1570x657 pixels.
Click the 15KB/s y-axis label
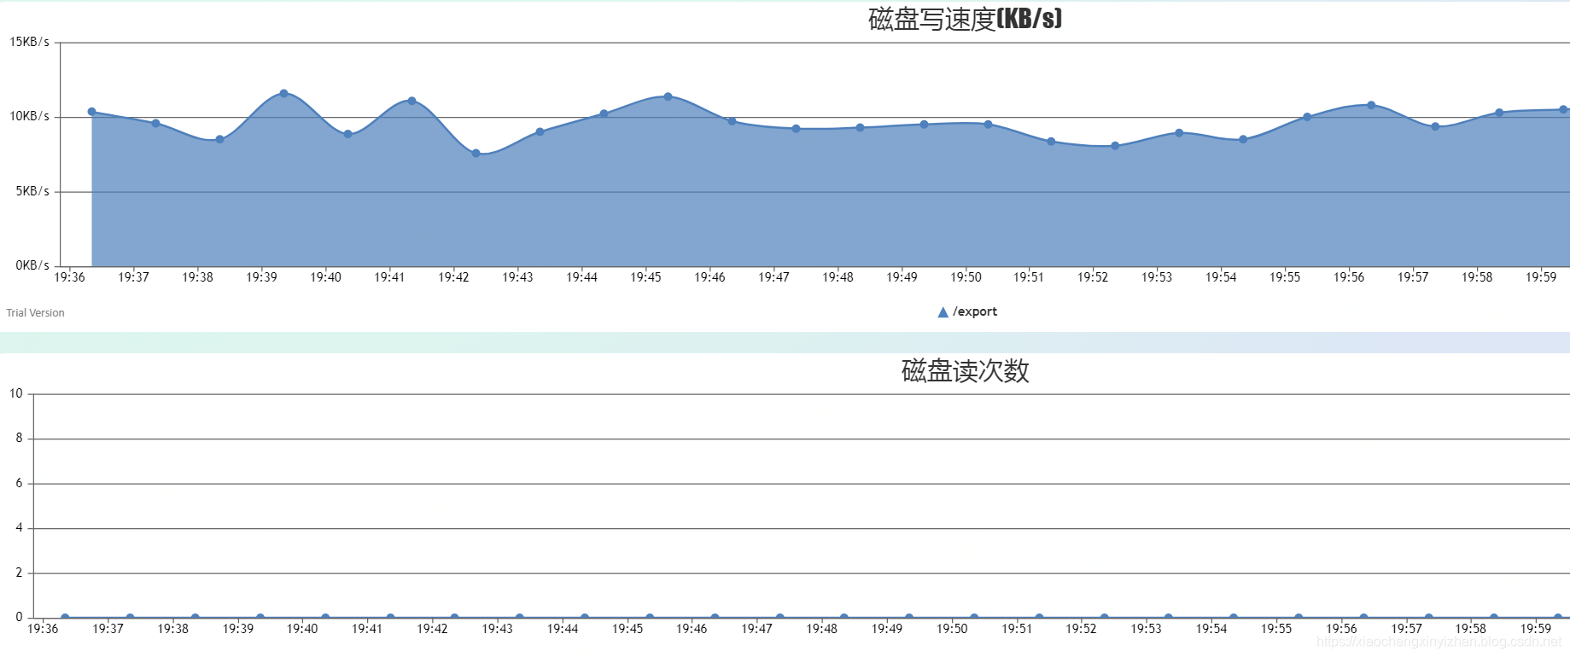(x=29, y=42)
